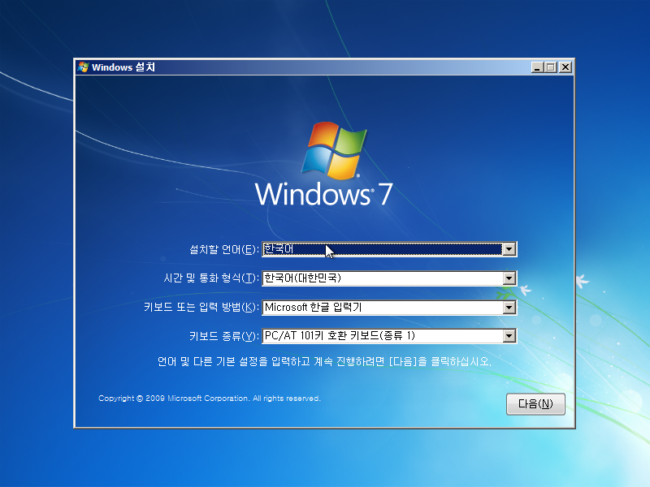The width and height of the screenshot is (650, 487).
Task: Open the 시간 및 통화 형식 dropdown
Action: tap(509, 278)
